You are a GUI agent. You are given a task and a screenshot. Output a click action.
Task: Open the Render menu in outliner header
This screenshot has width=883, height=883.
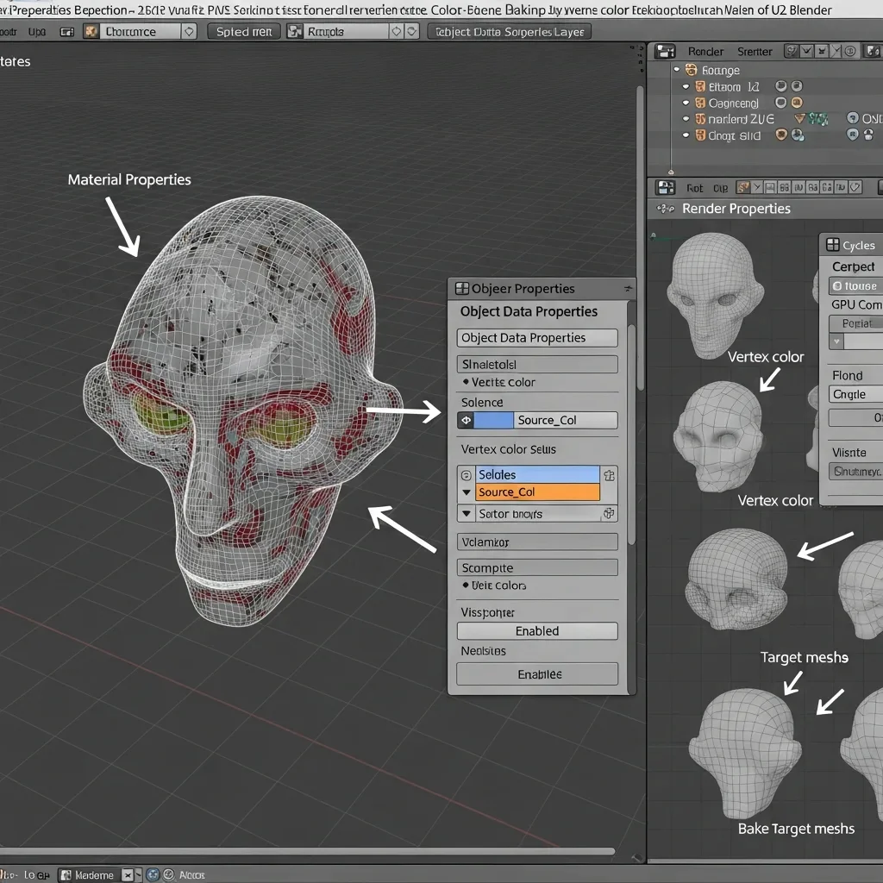click(705, 52)
